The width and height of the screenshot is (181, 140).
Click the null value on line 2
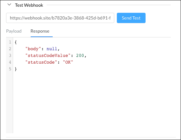[x=52, y=49]
